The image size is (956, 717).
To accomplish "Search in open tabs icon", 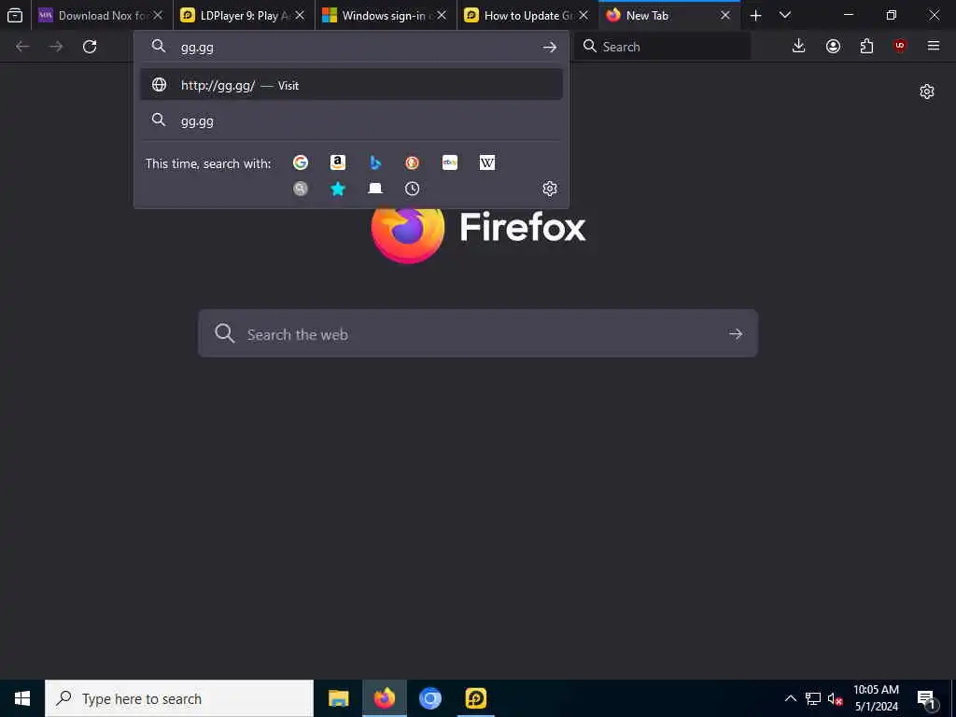I will click(x=375, y=189).
